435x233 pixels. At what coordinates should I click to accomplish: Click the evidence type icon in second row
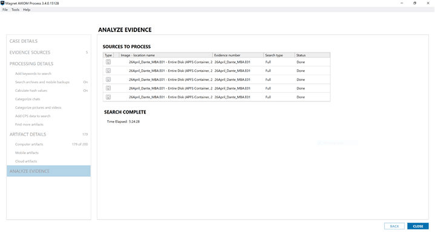pos(108,71)
